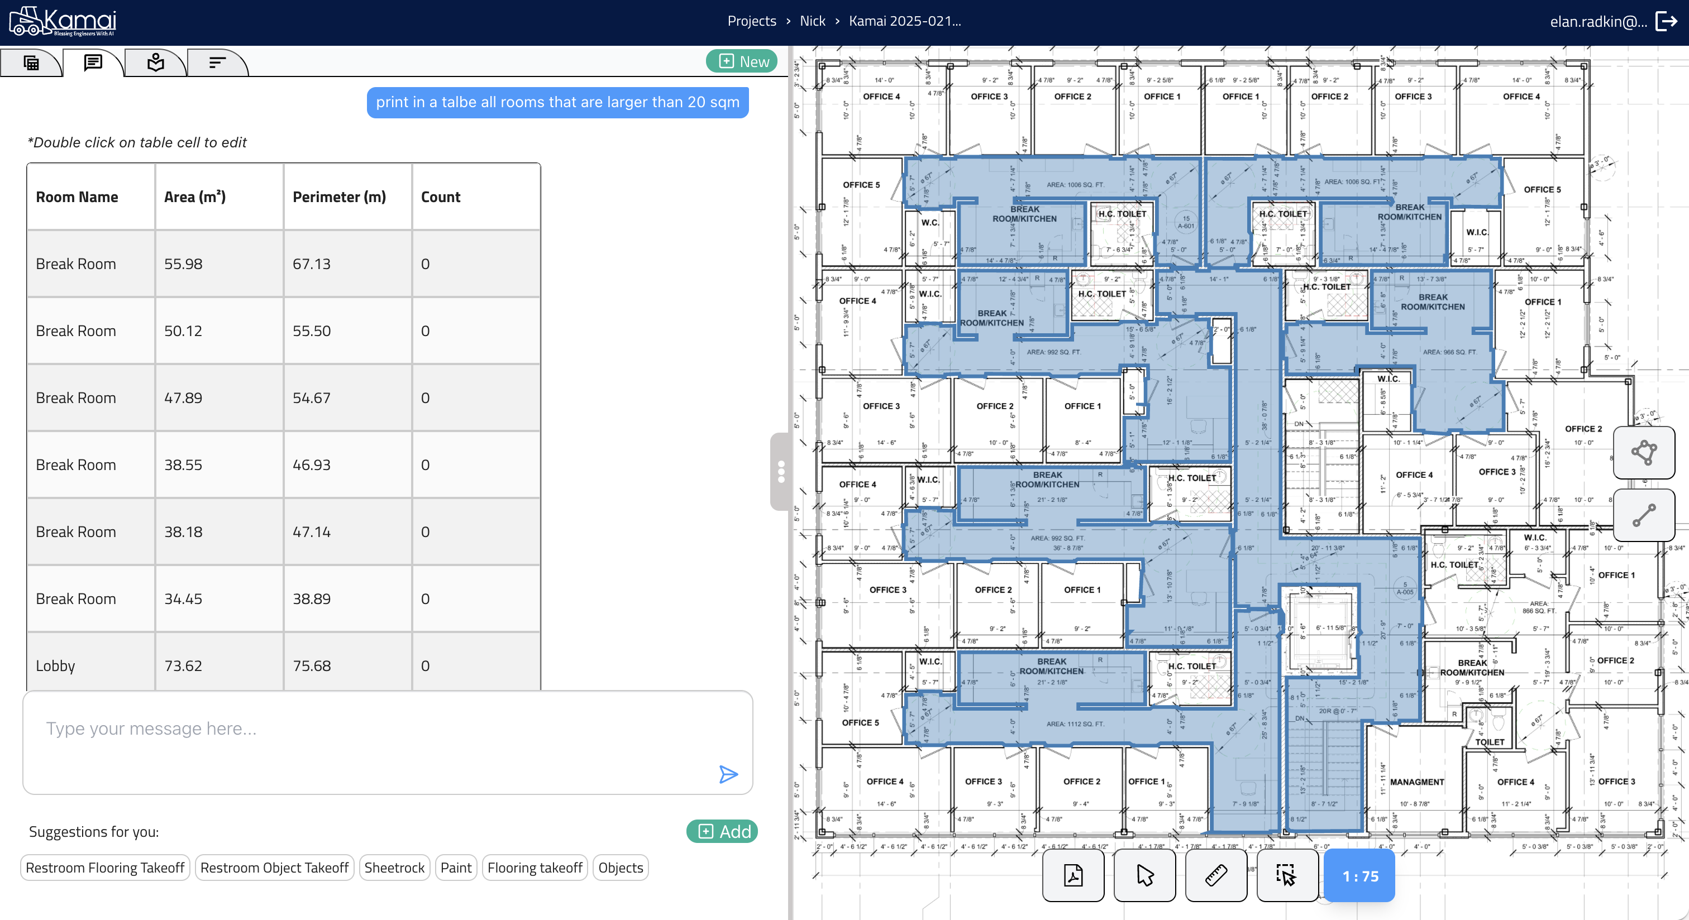This screenshot has width=1689, height=920.
Task: Choose the marquee region select tool
Action: (x=1286, y=875)
